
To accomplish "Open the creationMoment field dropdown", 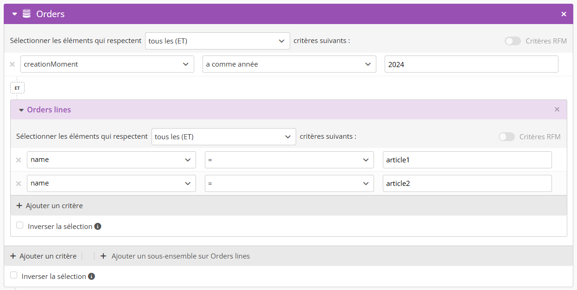I will tap(107, 64).
